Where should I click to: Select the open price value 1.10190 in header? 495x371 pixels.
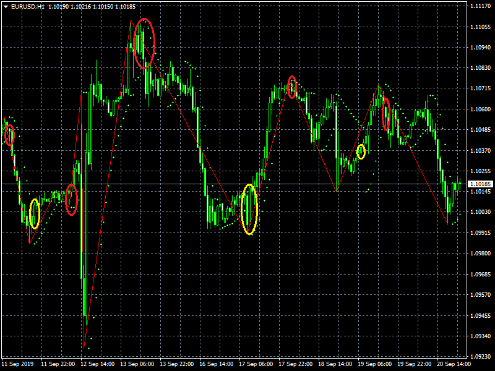pyautogui.click(x=59, y=7)
